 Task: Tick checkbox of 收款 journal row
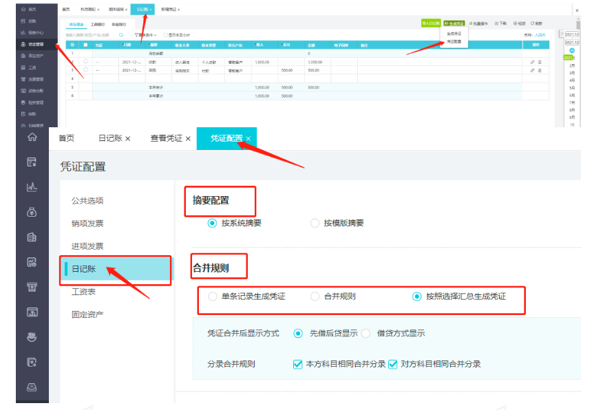point(85,61)
